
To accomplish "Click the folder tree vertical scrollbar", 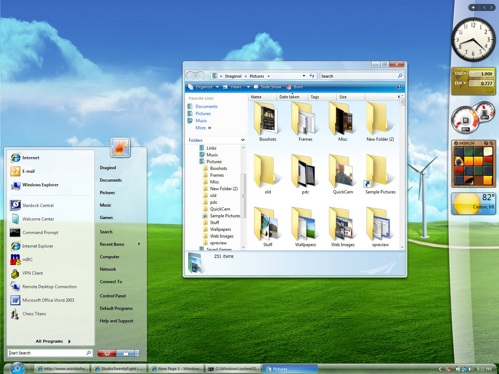I will 243,197.
